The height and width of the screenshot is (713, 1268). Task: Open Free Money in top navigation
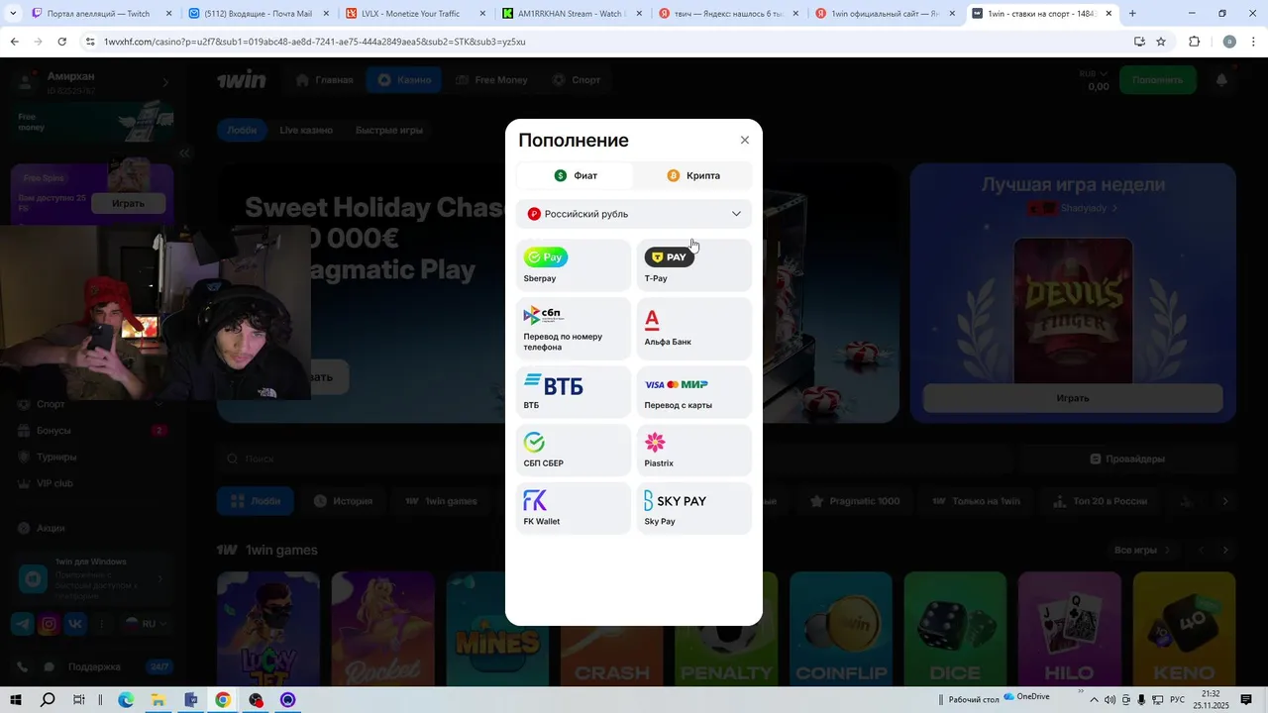(x=491, y=80)
